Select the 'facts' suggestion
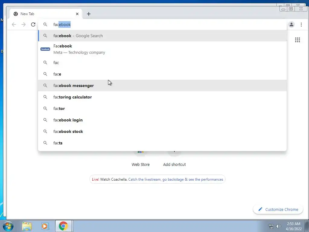 pos(162,143)
